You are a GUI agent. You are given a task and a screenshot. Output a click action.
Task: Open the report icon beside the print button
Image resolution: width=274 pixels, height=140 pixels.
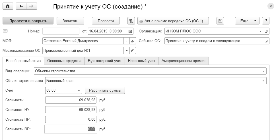coord(220,21)
